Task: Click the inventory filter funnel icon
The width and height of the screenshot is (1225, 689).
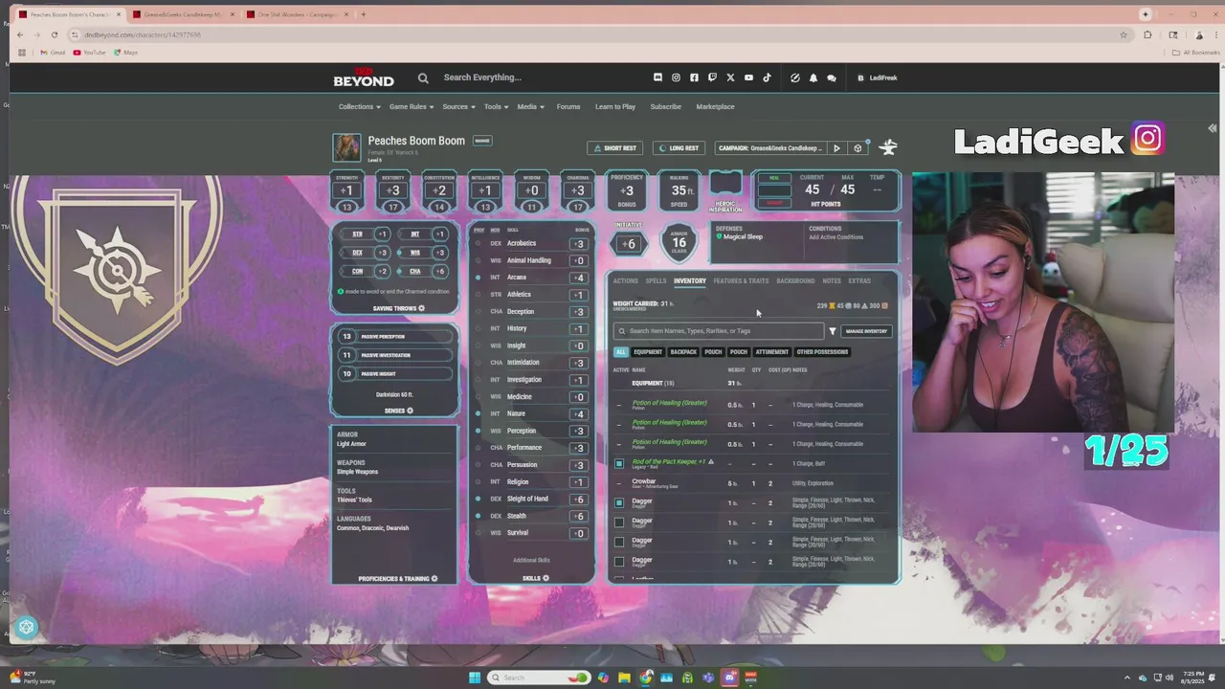Action: pyautogui.click(x=833, y=331)
